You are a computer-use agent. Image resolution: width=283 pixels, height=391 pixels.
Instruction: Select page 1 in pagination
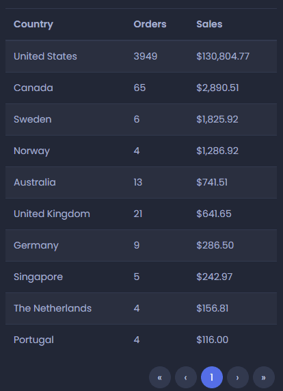pos(212,377)
